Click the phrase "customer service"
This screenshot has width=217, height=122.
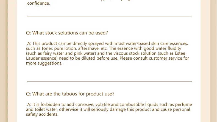click(166, 58)
